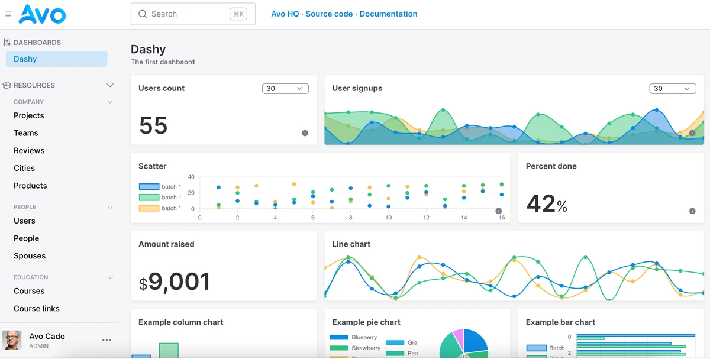Toggle the blue batch 1 Scatter legend
Image resolution: width=710 pixels, height=359 pixels.
[x=160, y=186]
